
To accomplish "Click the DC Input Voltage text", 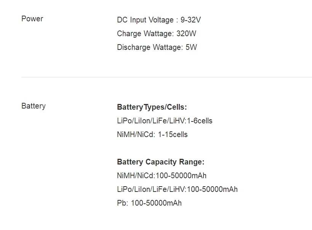I will coord(145,20).
